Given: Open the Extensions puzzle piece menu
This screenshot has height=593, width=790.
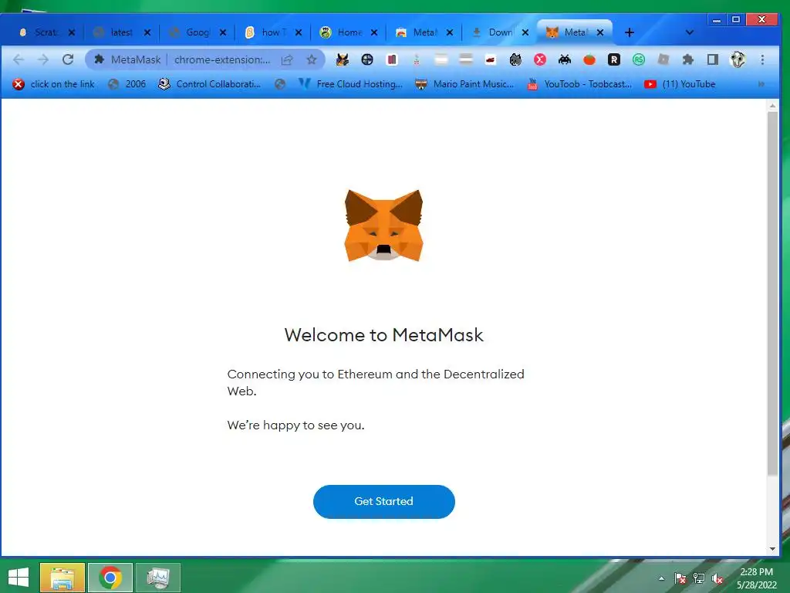Looking at the screenshot, I should 687,59.
